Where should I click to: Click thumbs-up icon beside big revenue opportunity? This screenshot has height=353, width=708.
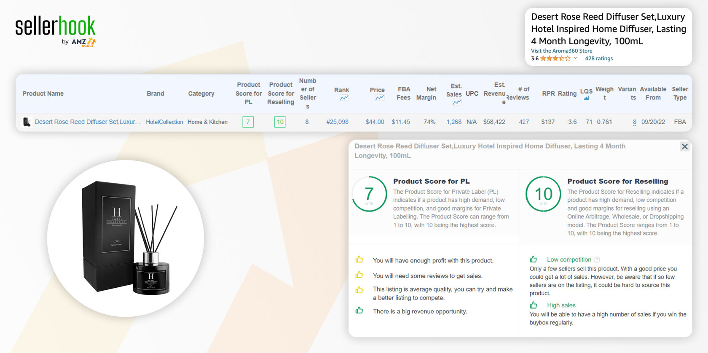click(359, 310)
